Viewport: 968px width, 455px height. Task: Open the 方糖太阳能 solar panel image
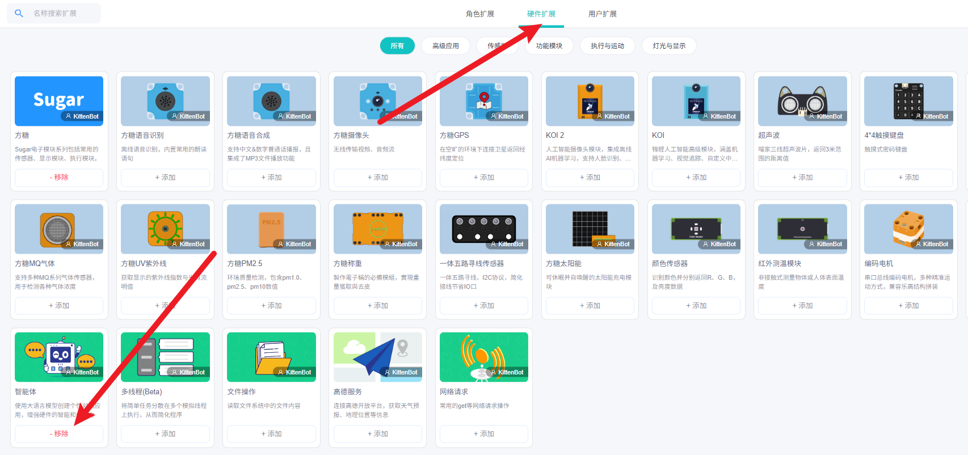[x=590, y=229]
